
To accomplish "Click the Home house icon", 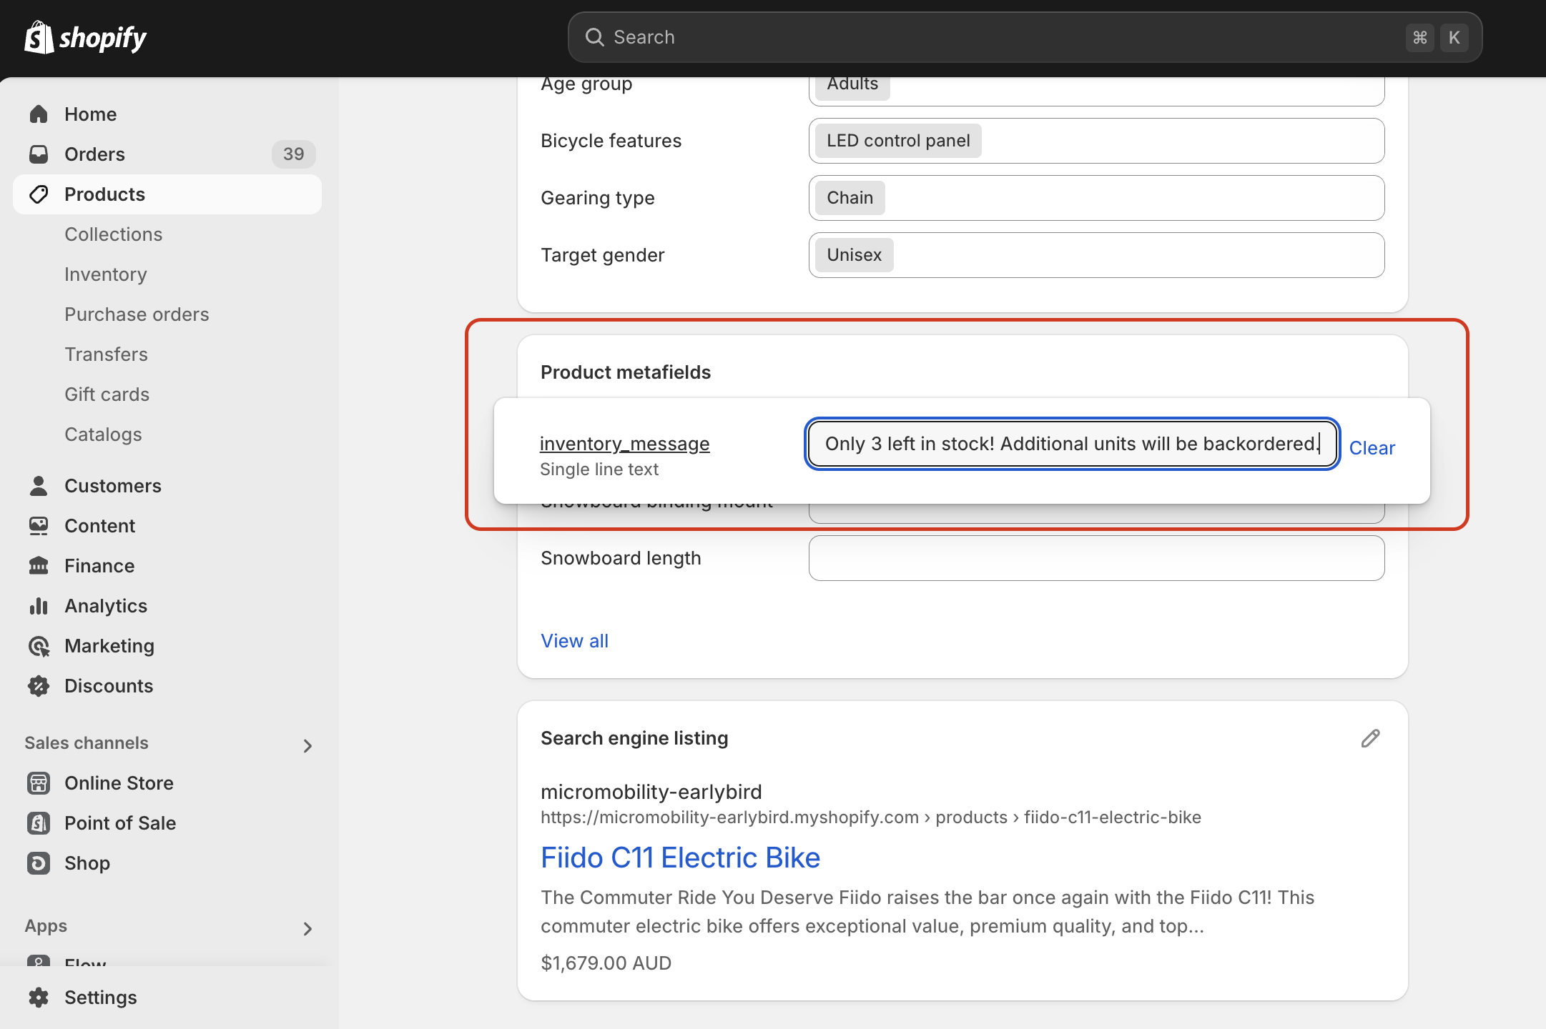I will pos(39,114).
